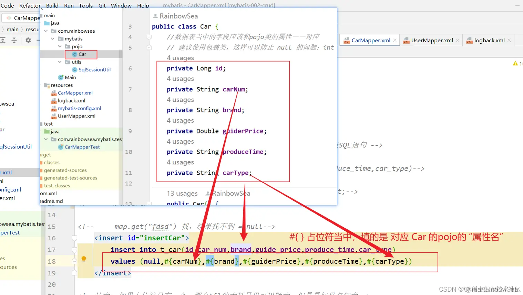523x295 pixels.
Task: Click the CarMapperTest class icon
Action: [x=61, y=147]
